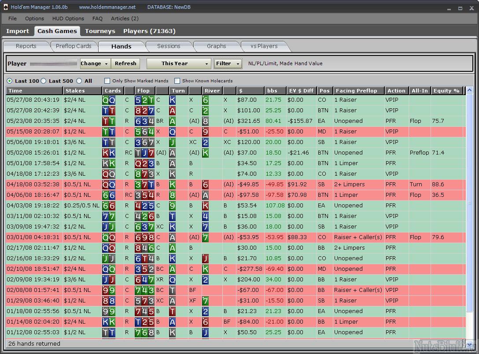The image size is (479, 354).
Task: Click the JJ hole cards in the 02/09/08 hand
Action: tap(109, 280)
